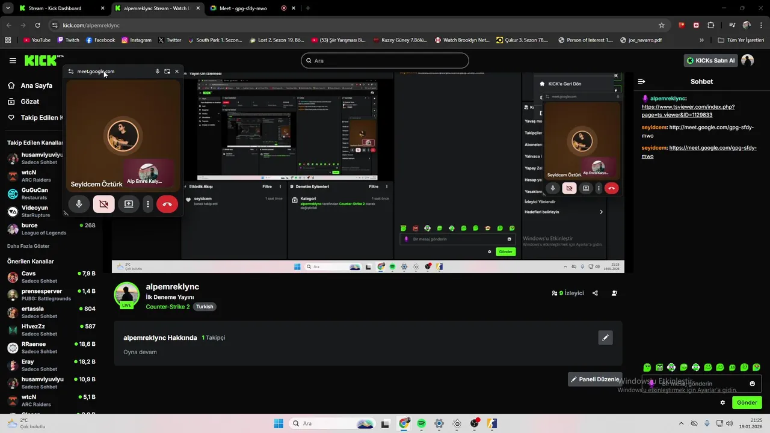Open Tüm Yer İşaretleri folder
Screen dimensions: 770x433
coord(742,40)
